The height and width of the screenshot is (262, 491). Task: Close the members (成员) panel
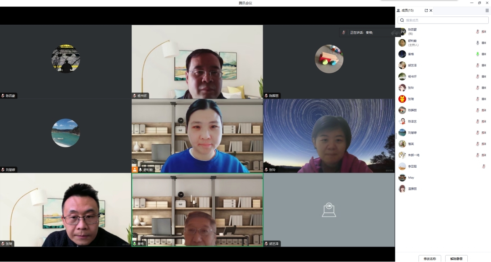point(431,10)
